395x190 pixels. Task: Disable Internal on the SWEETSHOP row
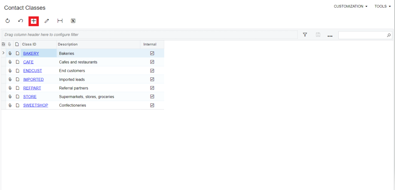tap(152, 105)
